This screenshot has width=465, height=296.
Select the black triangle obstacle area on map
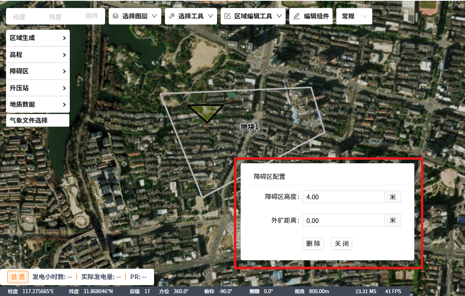click(206, 111)
